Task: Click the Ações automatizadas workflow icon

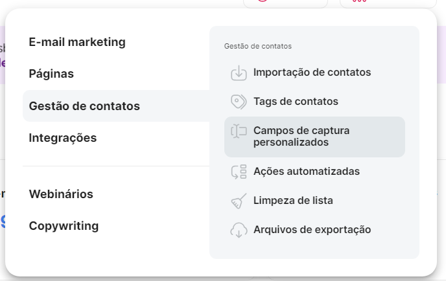Action: click(x=239, y=172)
